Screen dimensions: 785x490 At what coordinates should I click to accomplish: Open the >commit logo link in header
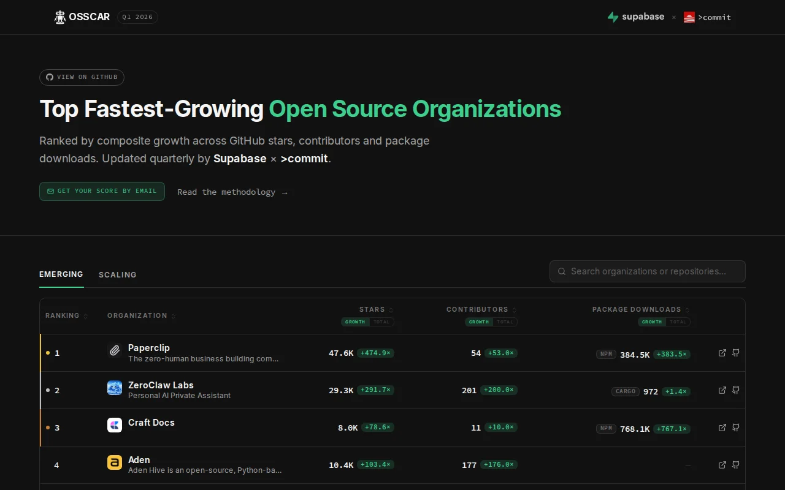point(707,17)
